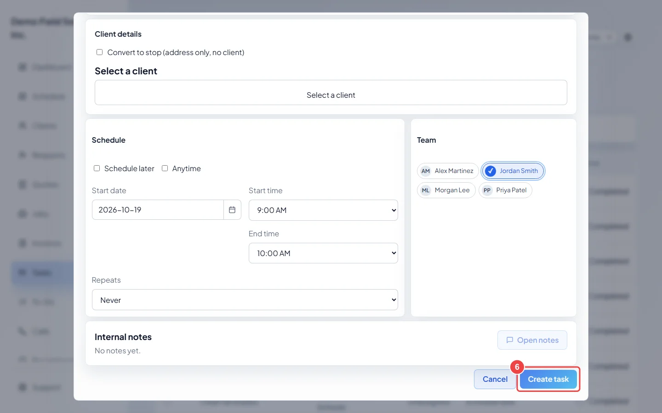This screenshot has height=413, width=662.
Task: Assign Alex Martinez to the team
Action: 448,171
